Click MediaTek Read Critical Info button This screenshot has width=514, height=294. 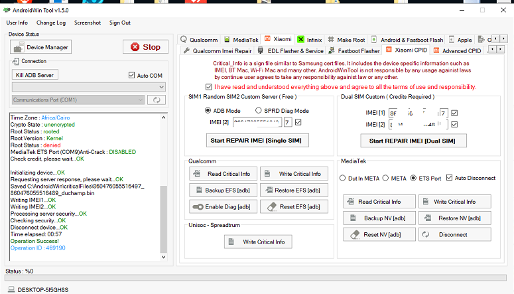pyautogui.click(x=379, y=202)
